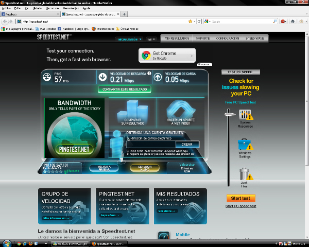Go back with the browser back arrow

[5, 22]
